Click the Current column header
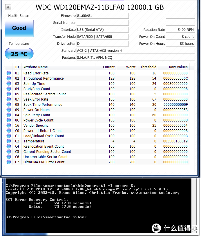 pyautogui.click(x=106, y=67)
